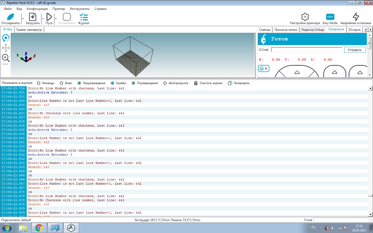Click into the G-Code input field
Image resolution: width=373 pixels, height=233 pixels.
click(307, 50)
